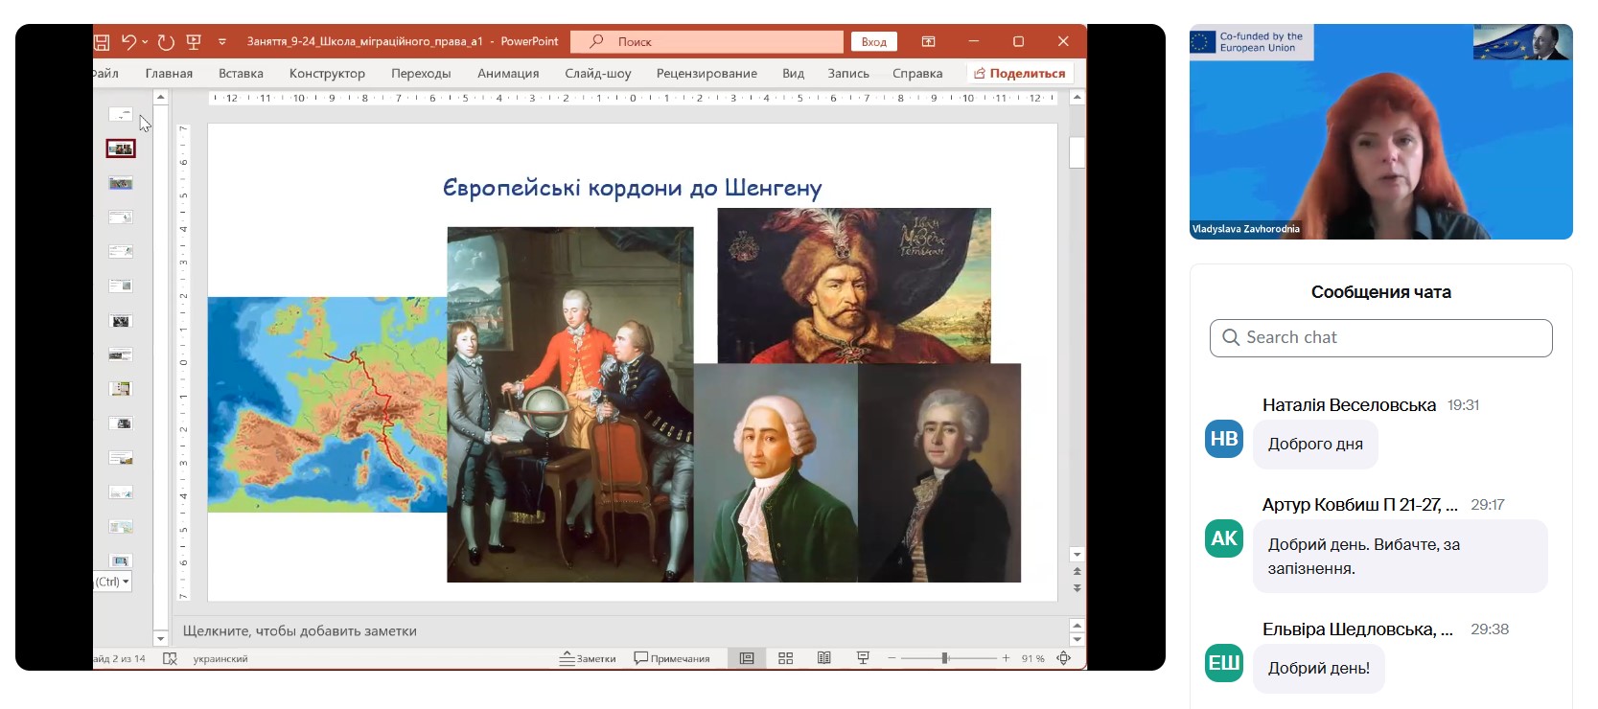The width and height of the screenshot is (1598, 709).
Task: Click the 'Доброго дня' chat message
Action: point(1315,445)
